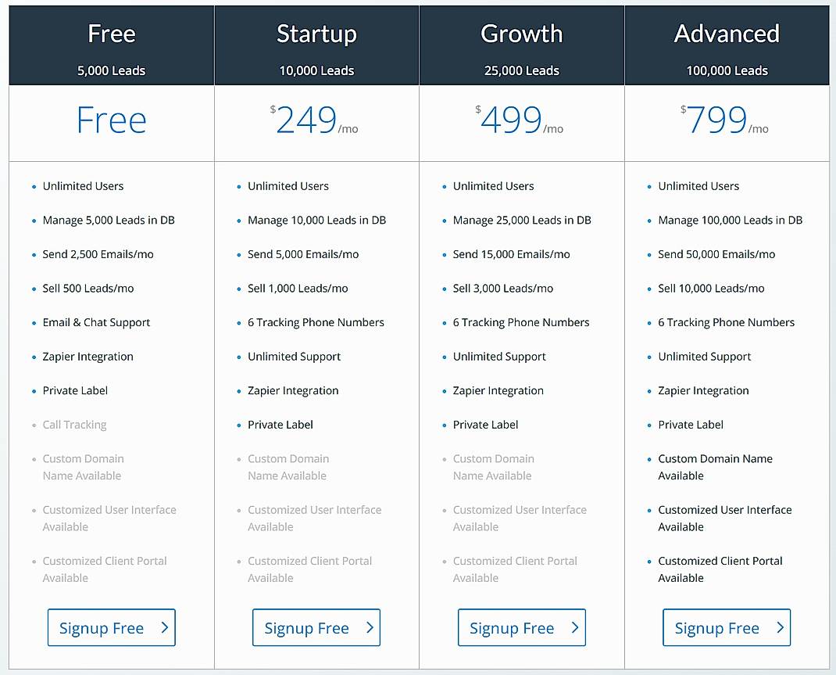
Task: Click the large Free price text
Action: (x=111, y=120)
